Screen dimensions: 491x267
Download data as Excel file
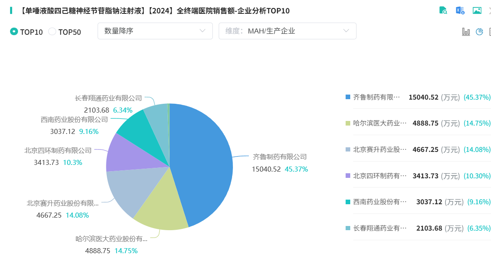click(460, 10)
